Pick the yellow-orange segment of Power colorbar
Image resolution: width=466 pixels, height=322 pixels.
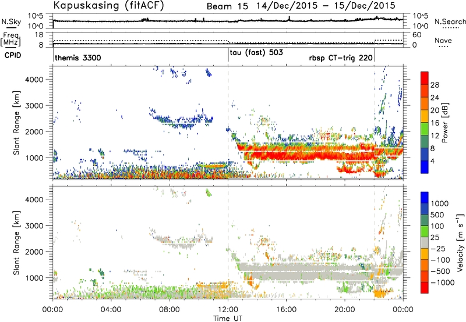[425, 116]
